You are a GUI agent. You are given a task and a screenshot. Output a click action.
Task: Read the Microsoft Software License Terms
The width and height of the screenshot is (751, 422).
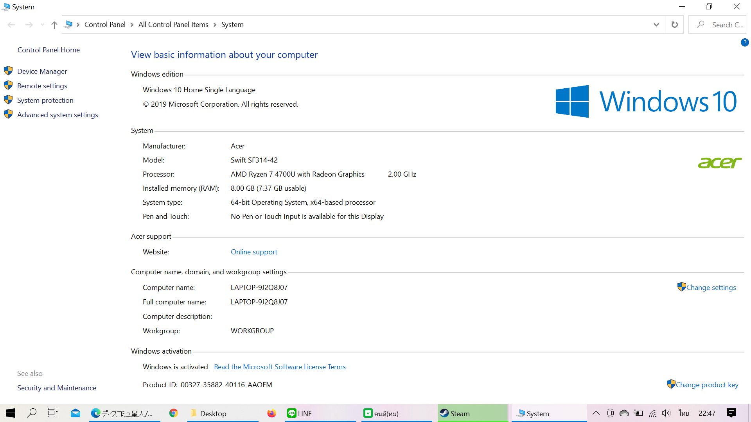pos(280,367)
